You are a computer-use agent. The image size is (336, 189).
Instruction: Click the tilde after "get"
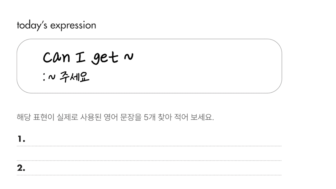(x=128, y=57)
